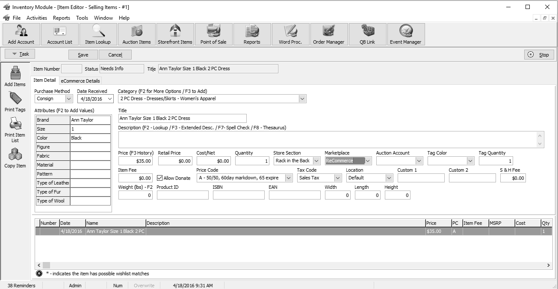
Task: Click the Cancel button
Action: tap(115, 55)
